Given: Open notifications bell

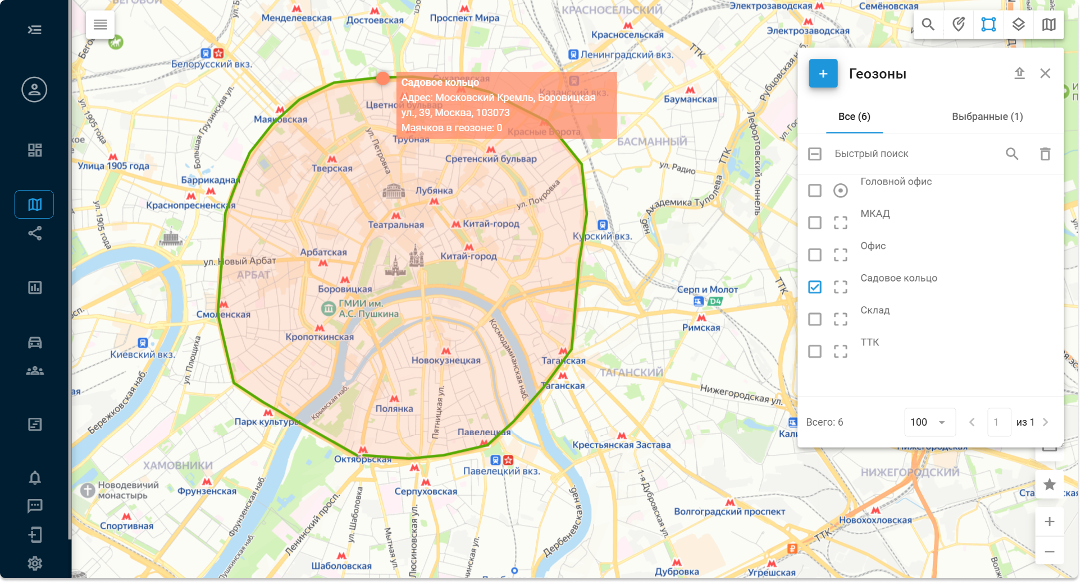Looking at the screenshot, I should (35, 478).
